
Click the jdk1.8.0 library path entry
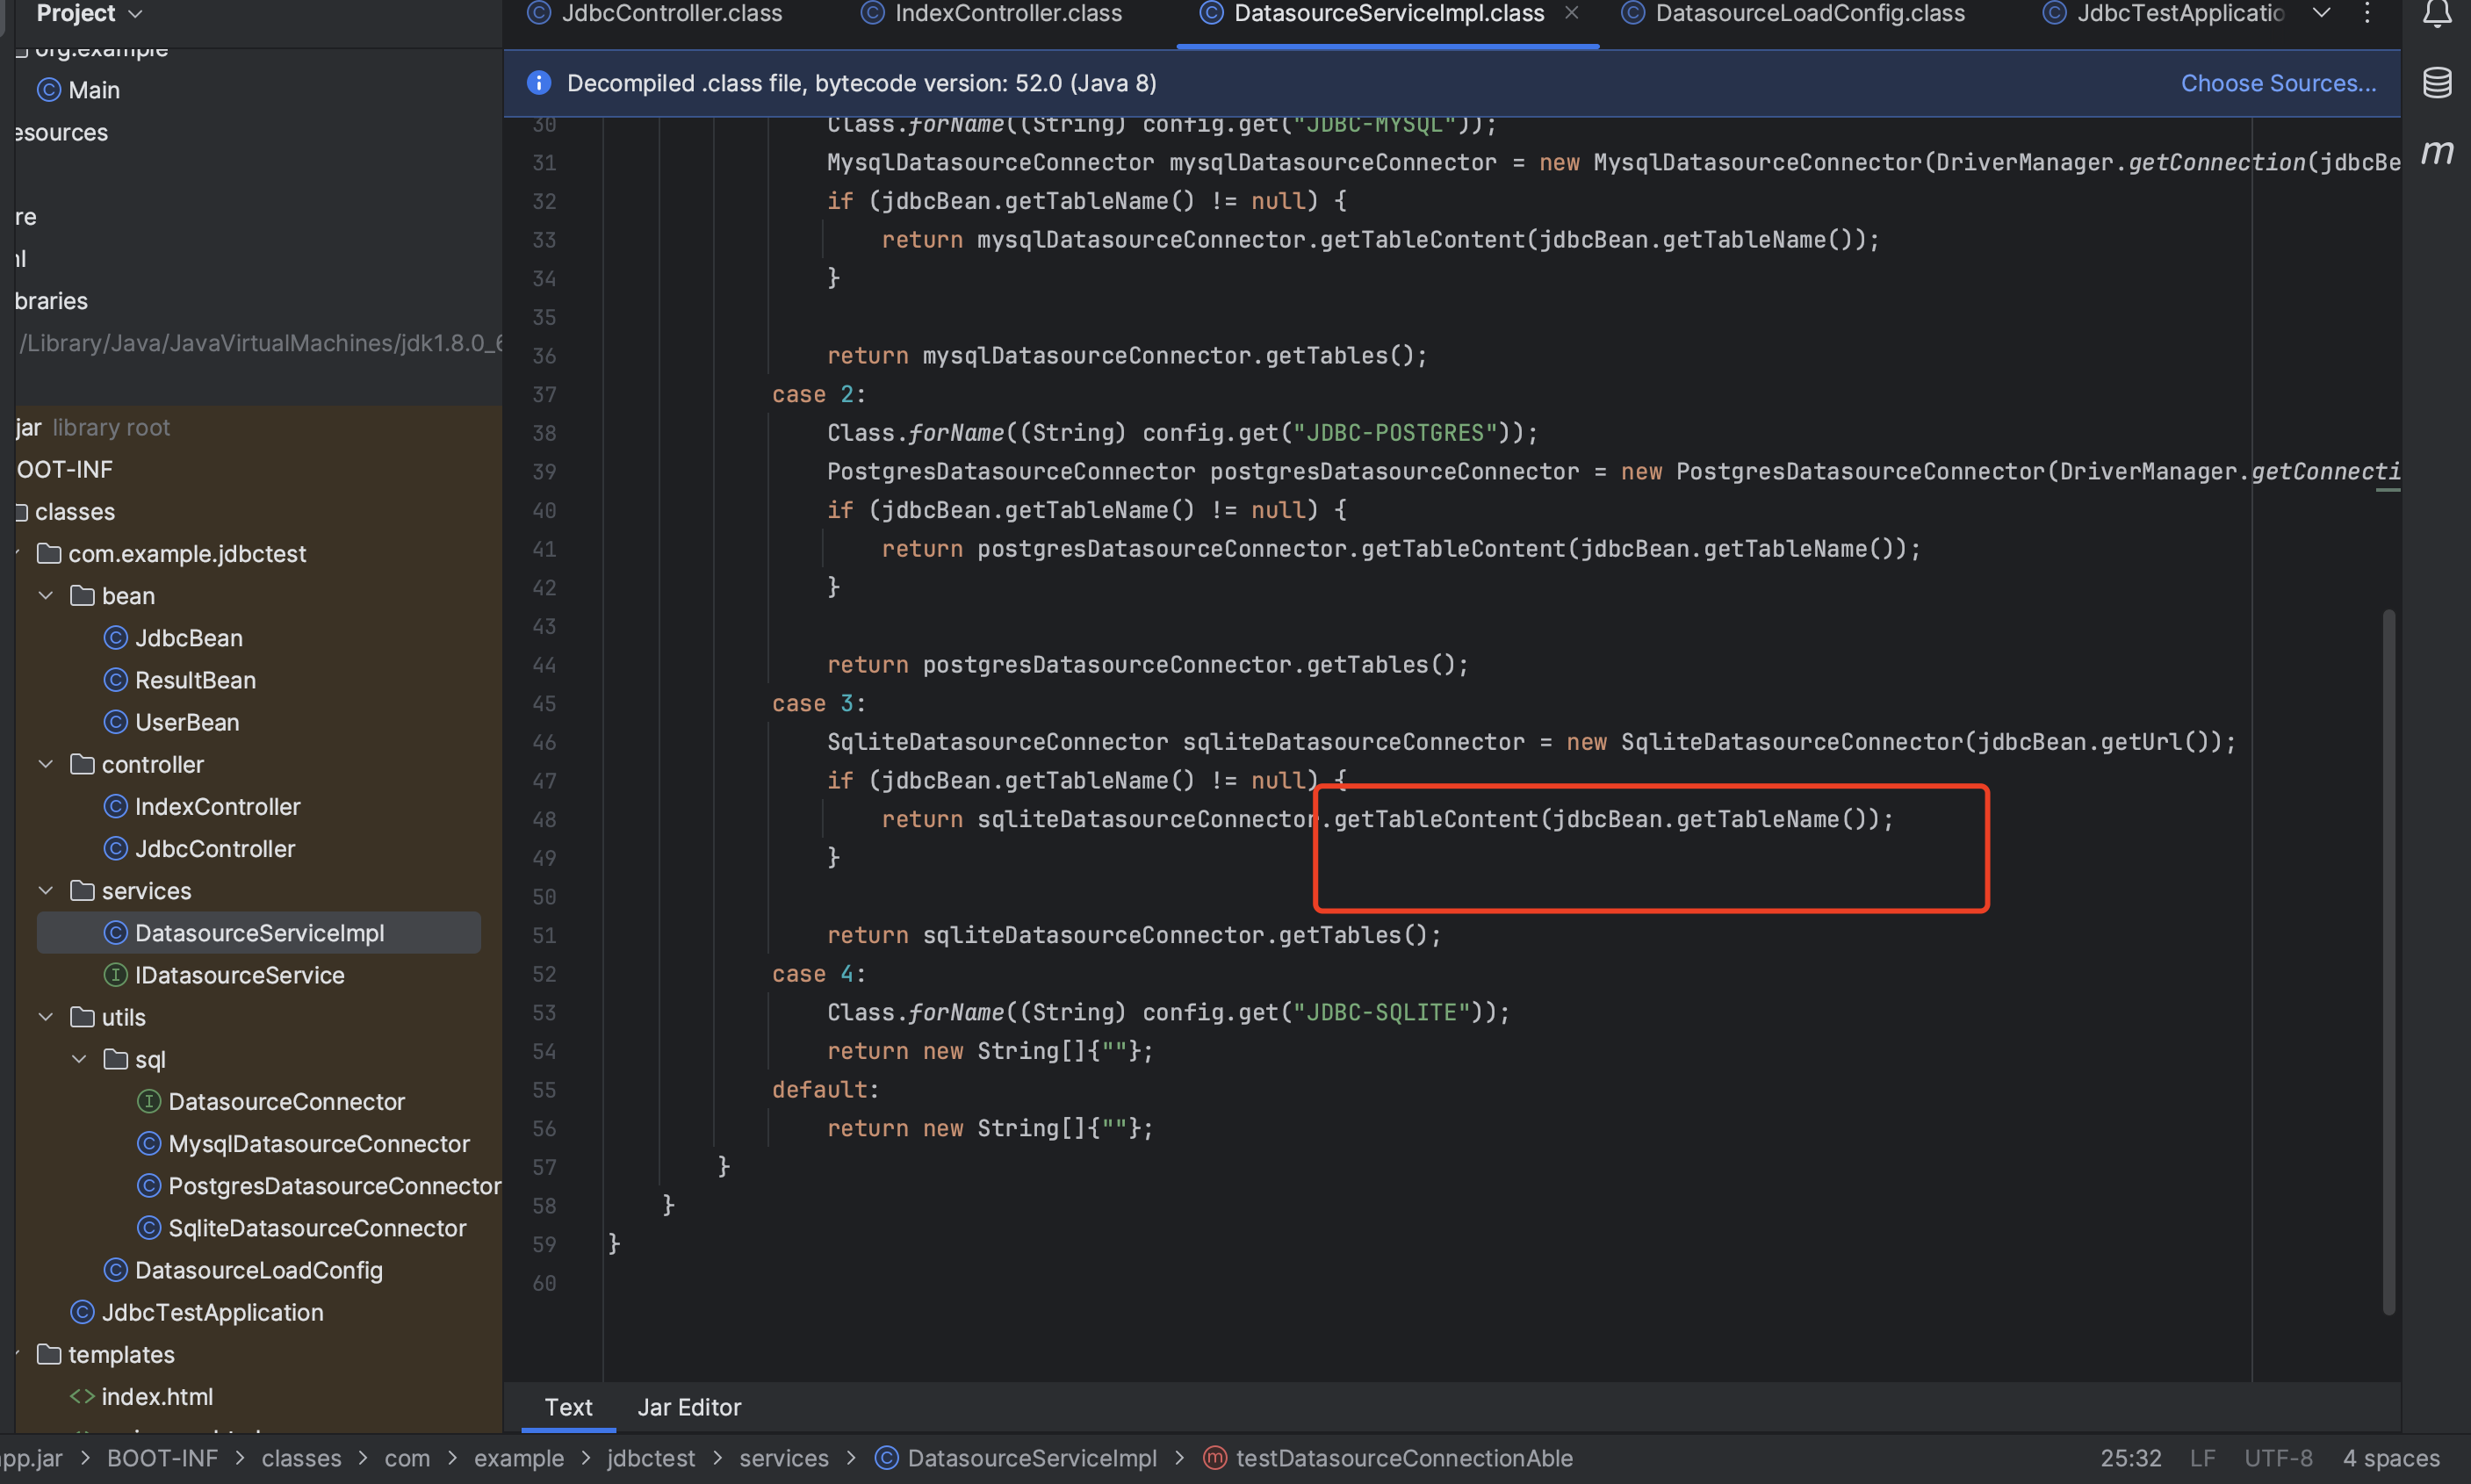point(261,344)
